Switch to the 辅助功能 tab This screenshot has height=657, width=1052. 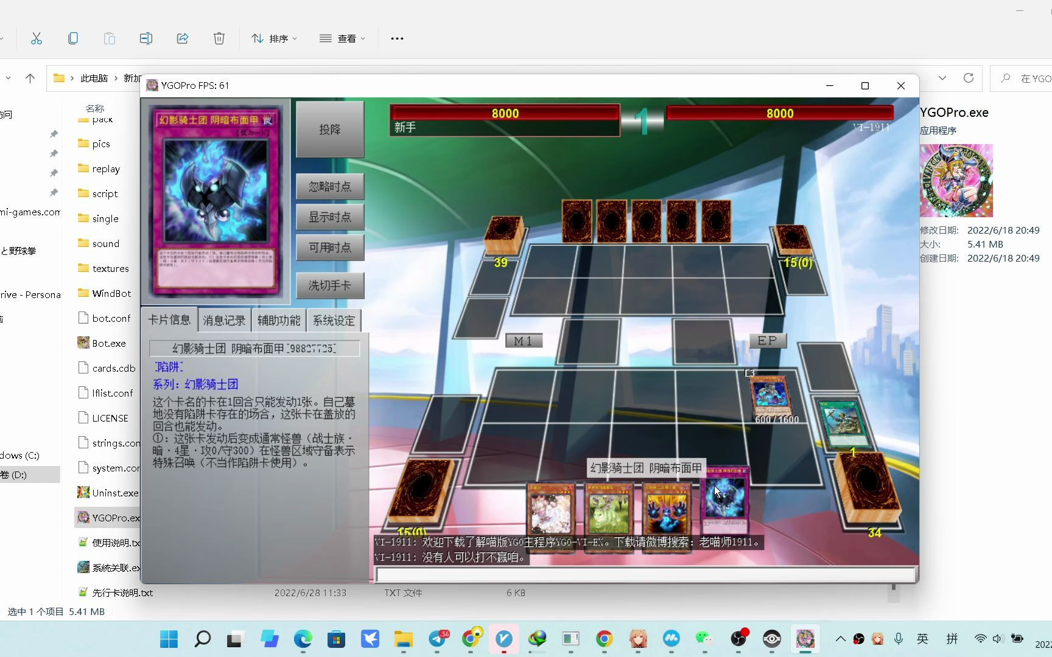point(279,321)
